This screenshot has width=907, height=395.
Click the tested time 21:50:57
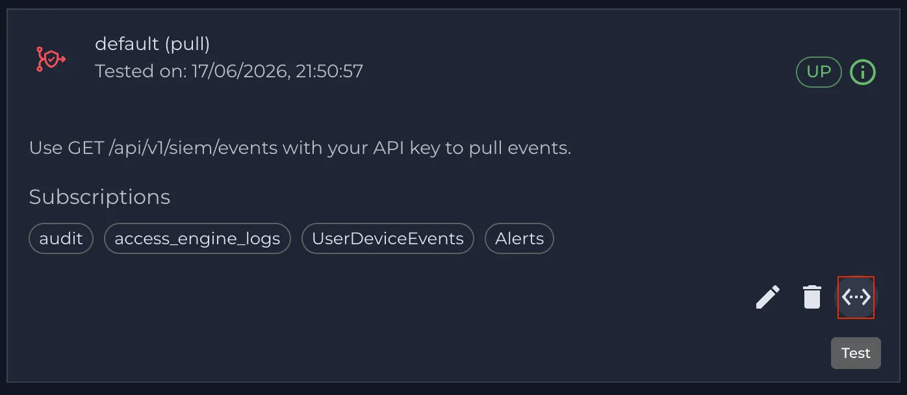[329, 71]
